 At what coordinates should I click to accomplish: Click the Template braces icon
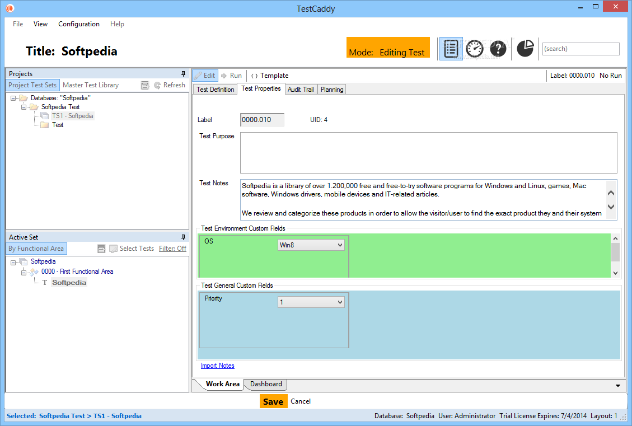coord(254,76)
